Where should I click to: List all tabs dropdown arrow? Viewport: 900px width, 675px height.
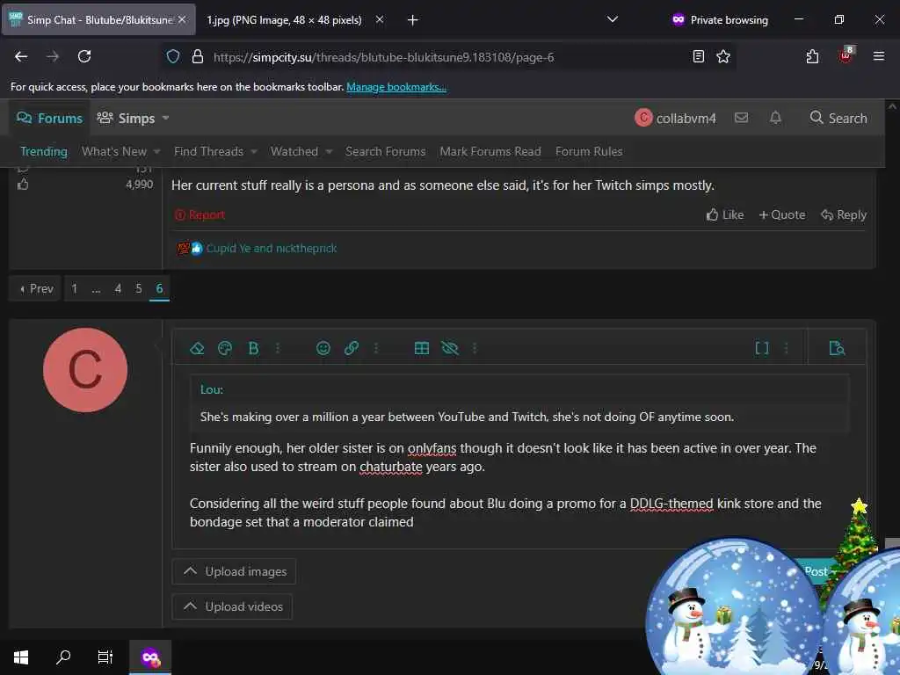(613, 19)
